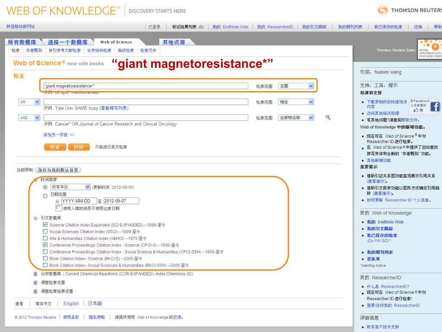
Task: Collapse the 引文数据库 section
Action: (35, 218)
